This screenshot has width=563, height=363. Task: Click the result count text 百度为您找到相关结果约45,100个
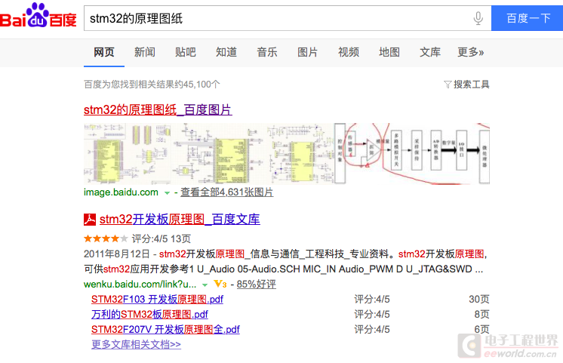coord(152,85)
